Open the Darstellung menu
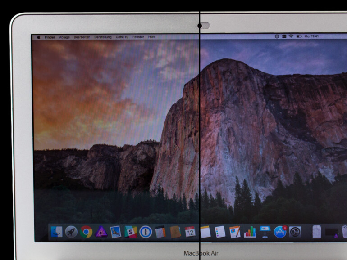Viewport: 347px width, 260px height. point(103,37)
